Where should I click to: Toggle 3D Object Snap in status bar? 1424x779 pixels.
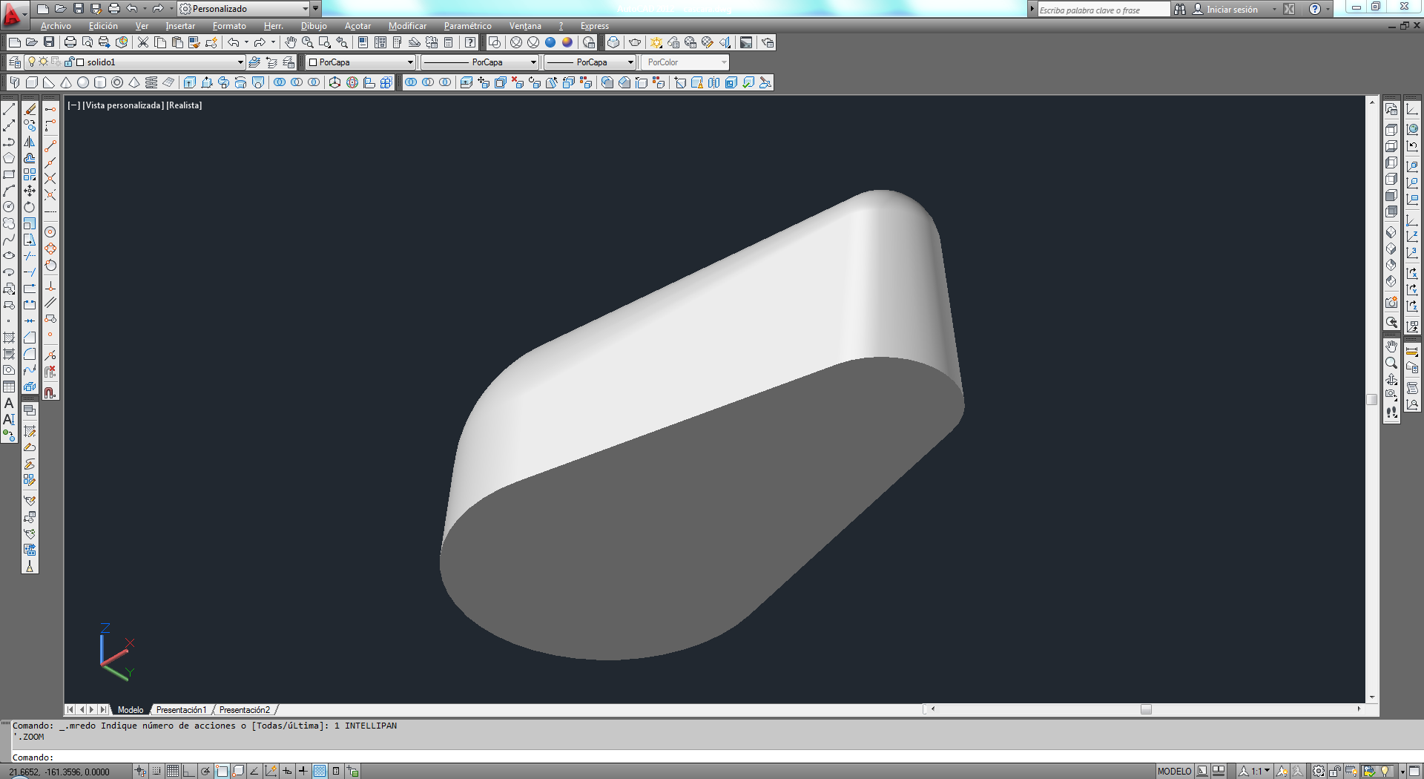click(x=238, y=771)
